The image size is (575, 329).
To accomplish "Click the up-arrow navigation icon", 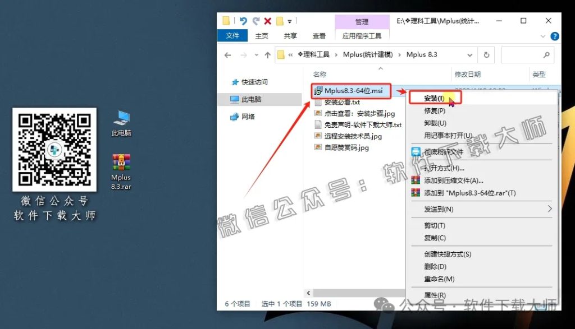I will tap(268, 55).
